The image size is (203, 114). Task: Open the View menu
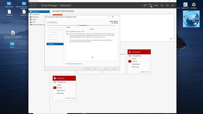167,5
